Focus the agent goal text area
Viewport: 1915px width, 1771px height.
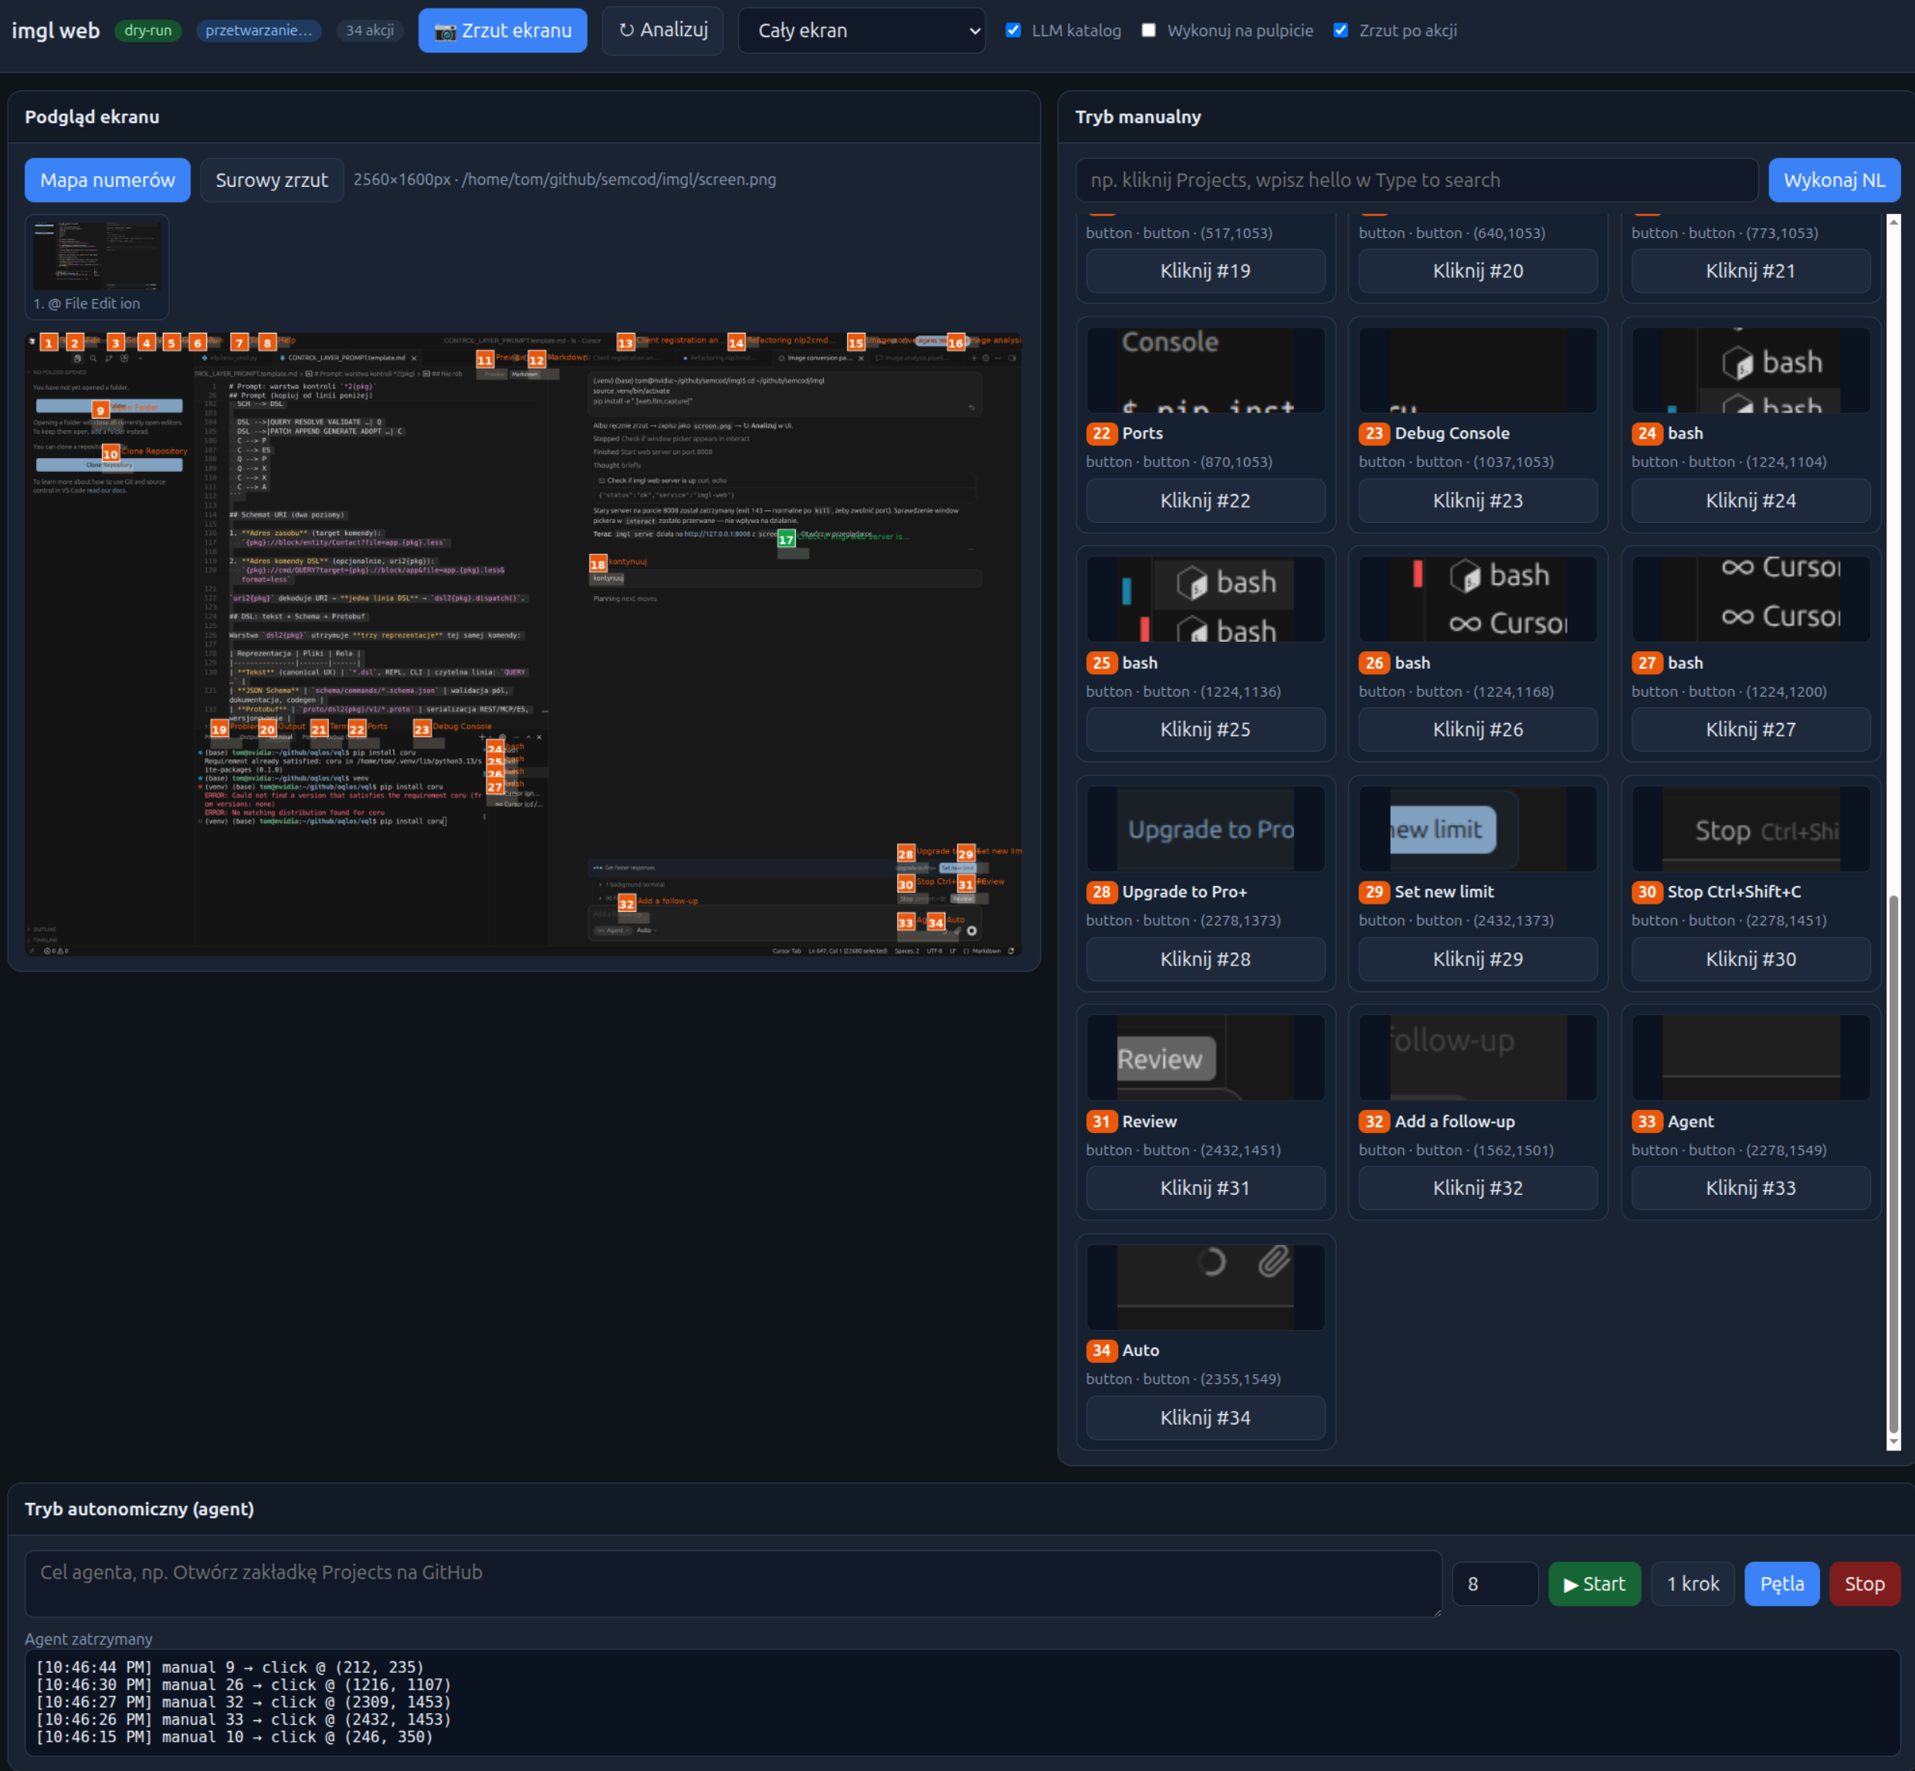coord(733,1583)
